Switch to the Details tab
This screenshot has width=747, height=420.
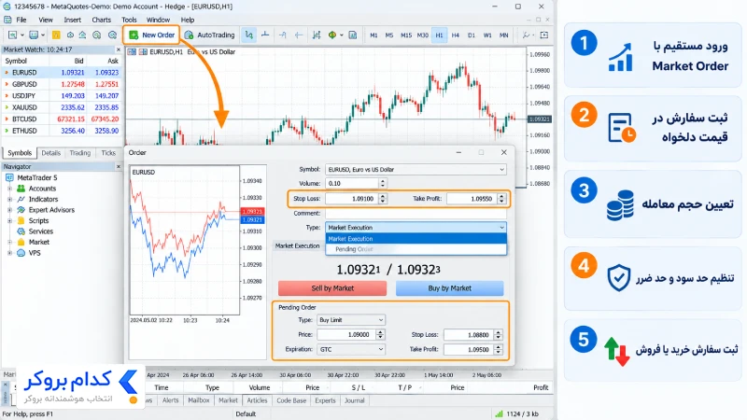pos(51,153)
